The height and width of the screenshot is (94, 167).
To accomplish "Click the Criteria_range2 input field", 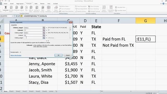I will point(33,33).
